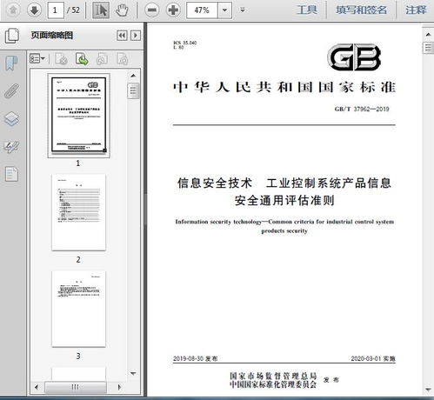Collapse the thumbnails panel with double-arrow
The image size is (434, 400).
click(x=122, y=36)
